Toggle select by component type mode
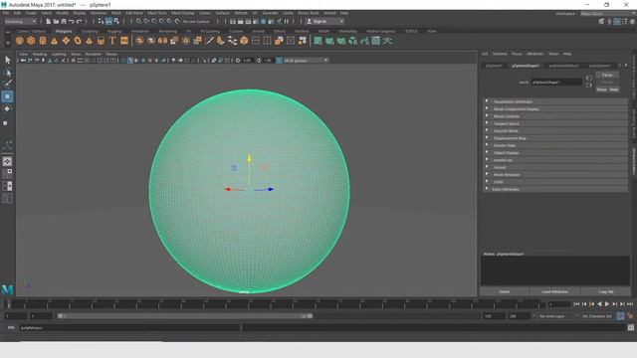This screenshot has height=358, width=637. tap(116, 22)
